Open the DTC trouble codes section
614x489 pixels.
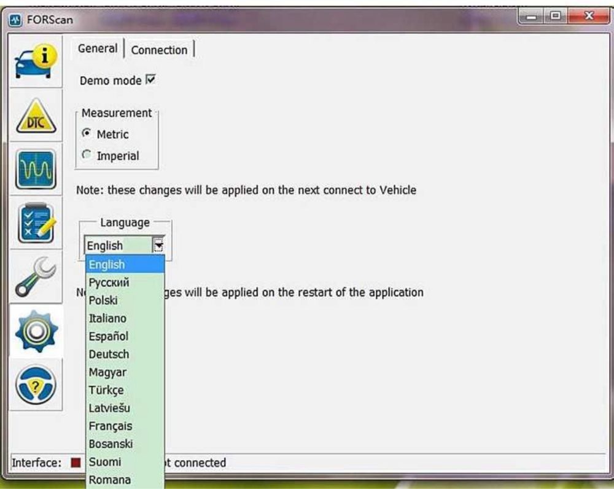tap(36, 116)
